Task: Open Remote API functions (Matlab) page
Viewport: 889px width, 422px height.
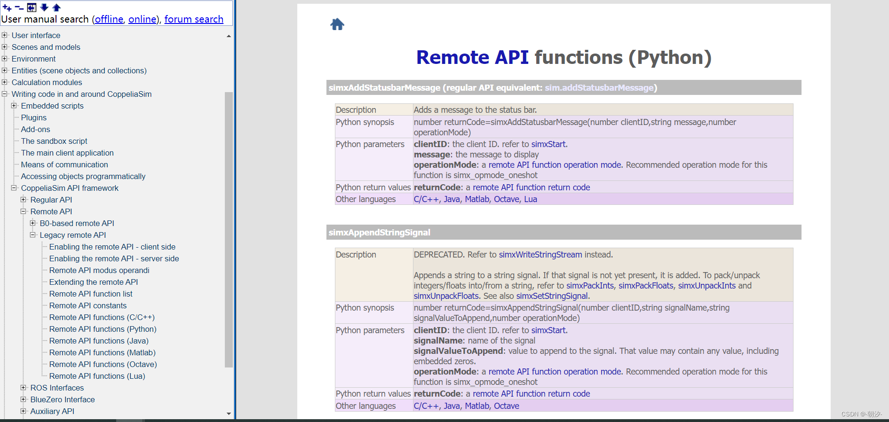Action: pos(102,352)
